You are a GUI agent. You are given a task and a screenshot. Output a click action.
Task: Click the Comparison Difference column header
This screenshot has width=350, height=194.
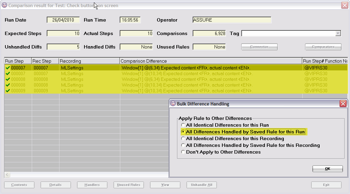pyautogui.click(x=211, y=61)
